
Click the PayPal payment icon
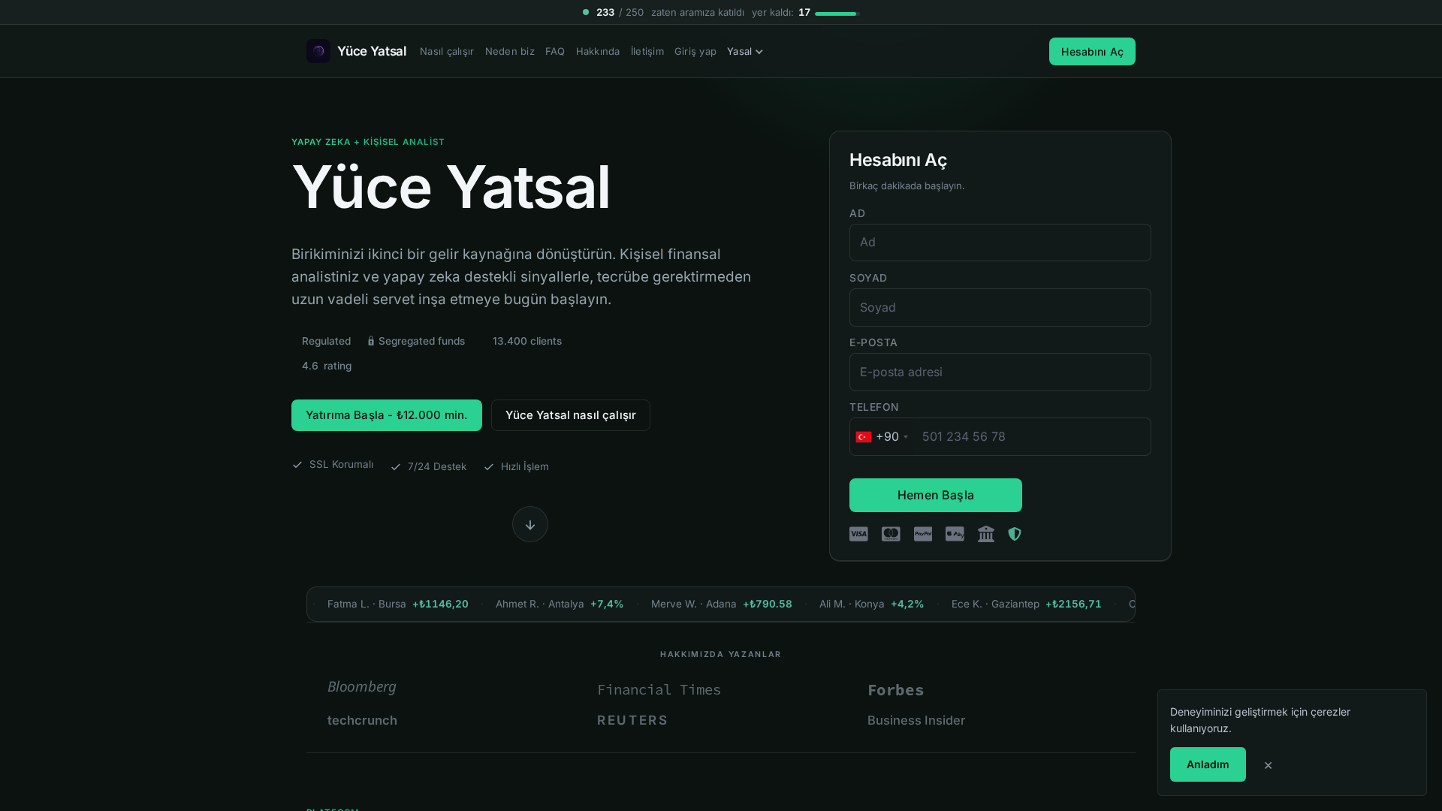coord(923,534)
